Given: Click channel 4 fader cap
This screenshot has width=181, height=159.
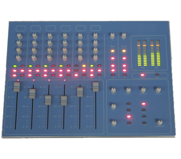Looking at the screenshot, I should point(64,100).
